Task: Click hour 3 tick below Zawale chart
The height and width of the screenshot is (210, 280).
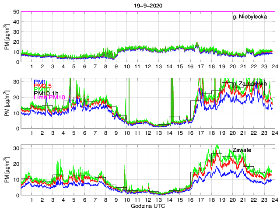Action: click(52, 200)
